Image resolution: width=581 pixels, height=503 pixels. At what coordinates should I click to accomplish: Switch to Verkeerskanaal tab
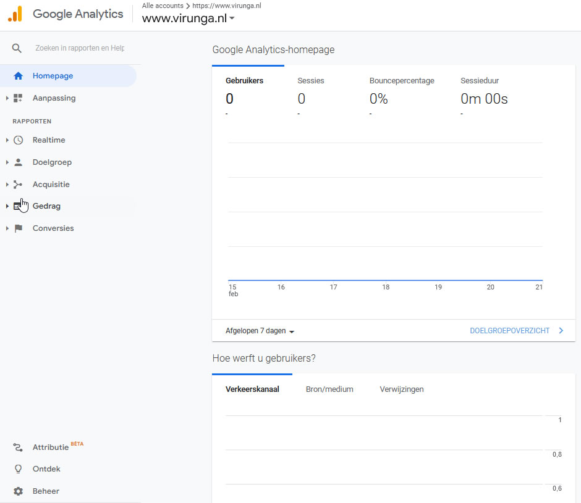(252, 389)
